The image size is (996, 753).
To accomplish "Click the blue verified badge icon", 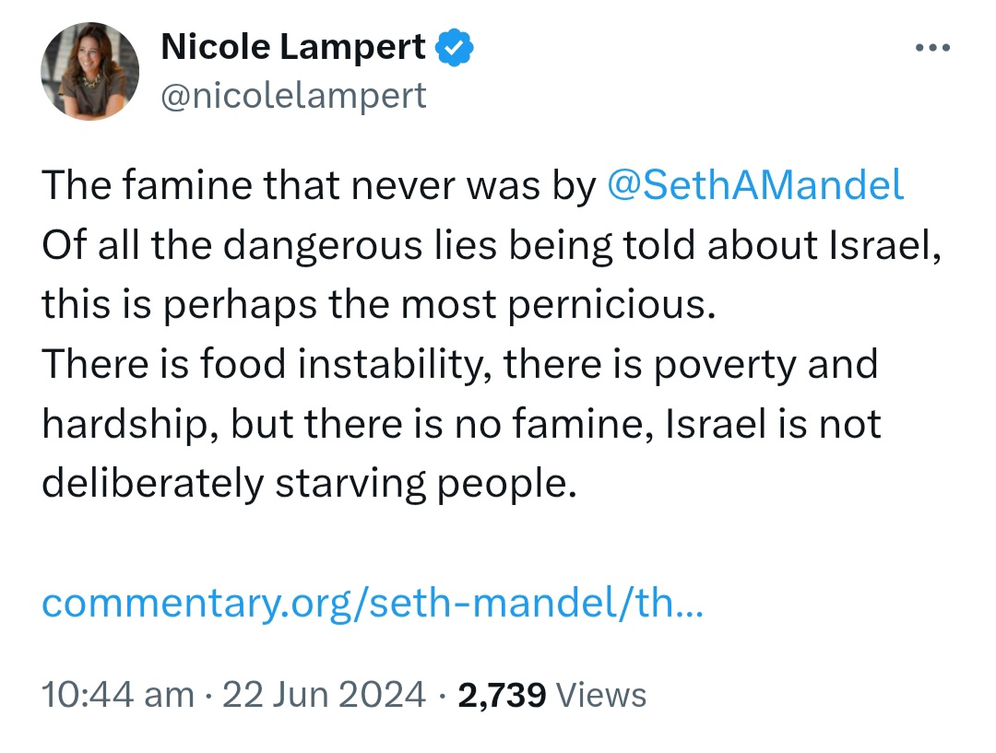I will (x=454, y=48).
